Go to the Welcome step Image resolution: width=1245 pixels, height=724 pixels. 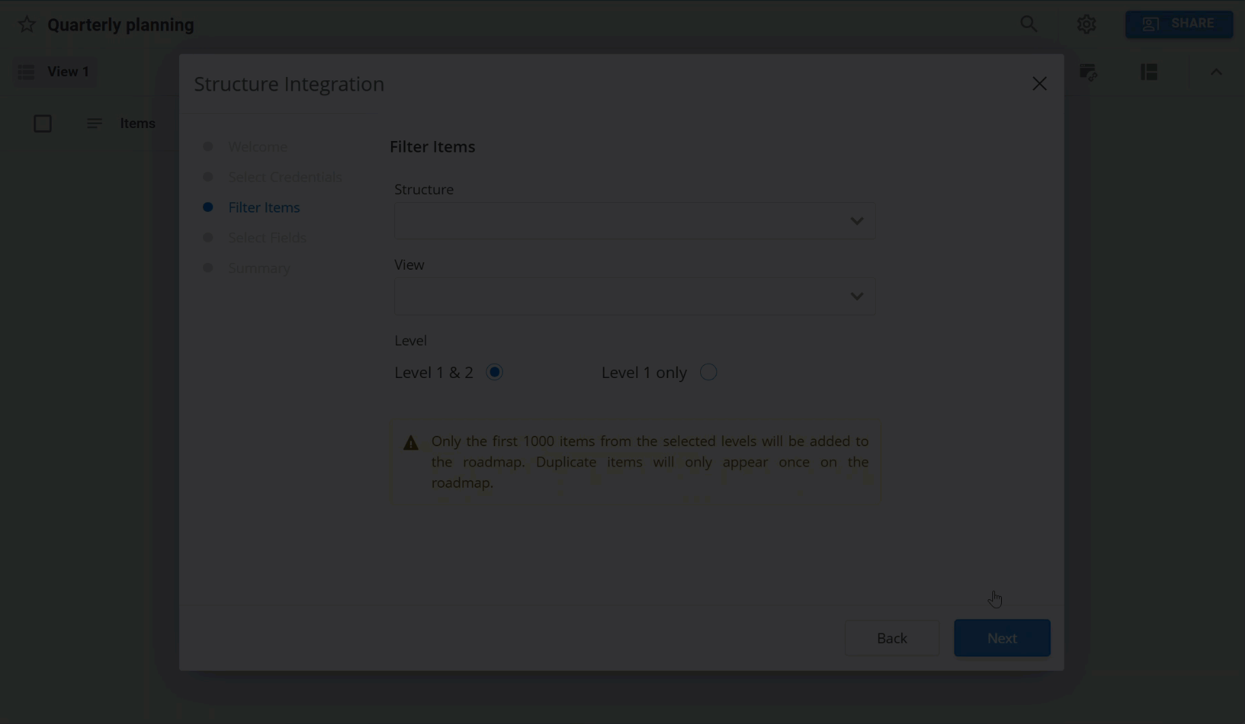pos(257,147)
